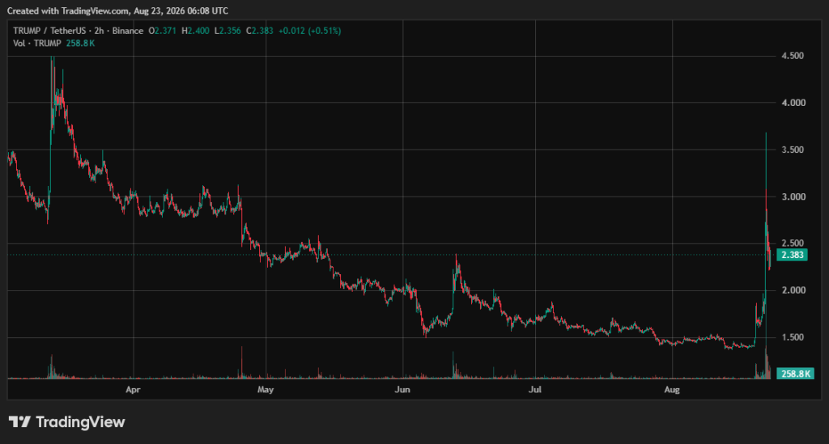This screenshot has width=829, height=444.
Task: Click the Created with TradingView.com header text
Action: coord(117,11)
